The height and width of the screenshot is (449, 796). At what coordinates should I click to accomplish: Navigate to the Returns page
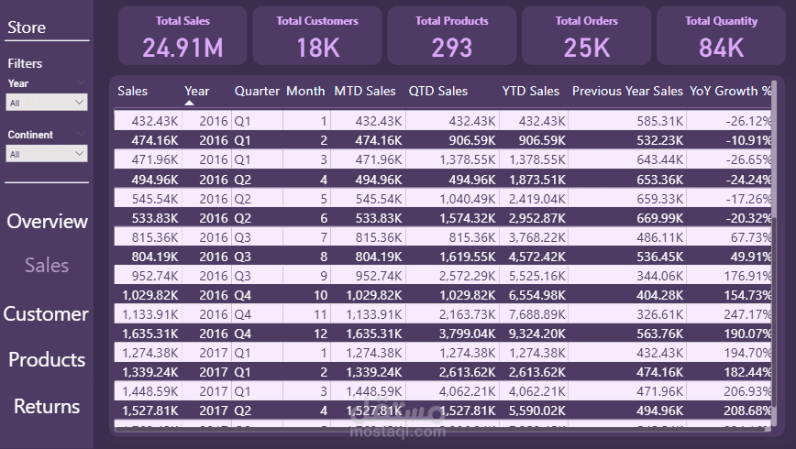click(47, 407)
